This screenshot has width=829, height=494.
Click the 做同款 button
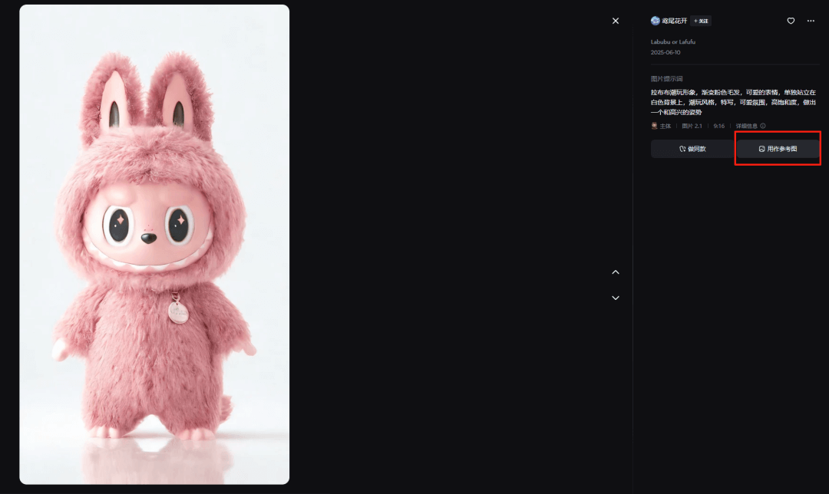click(x=692, y=149)
